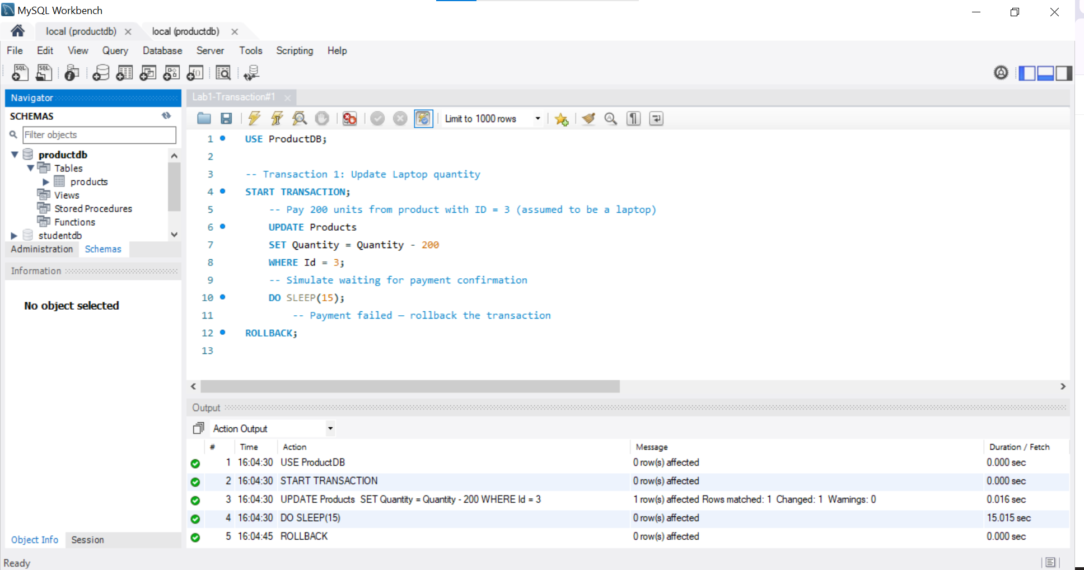Switch to Administration tab
1084x570 pixels.
click(41, 249)
